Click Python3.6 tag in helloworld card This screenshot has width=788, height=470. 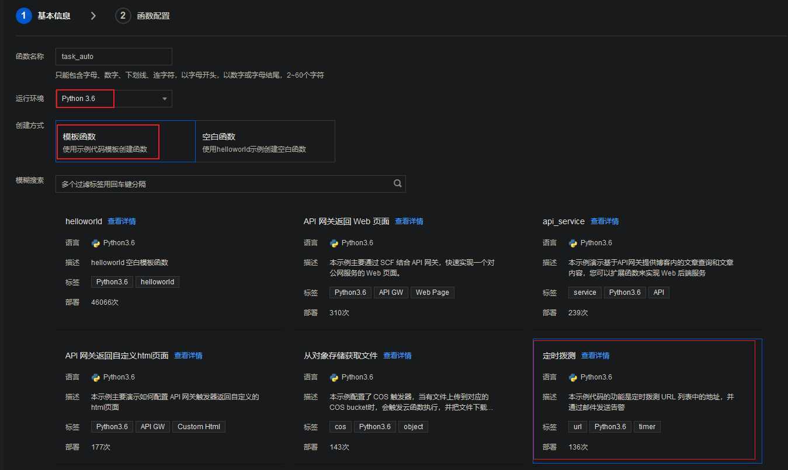(x=112, y=282)
